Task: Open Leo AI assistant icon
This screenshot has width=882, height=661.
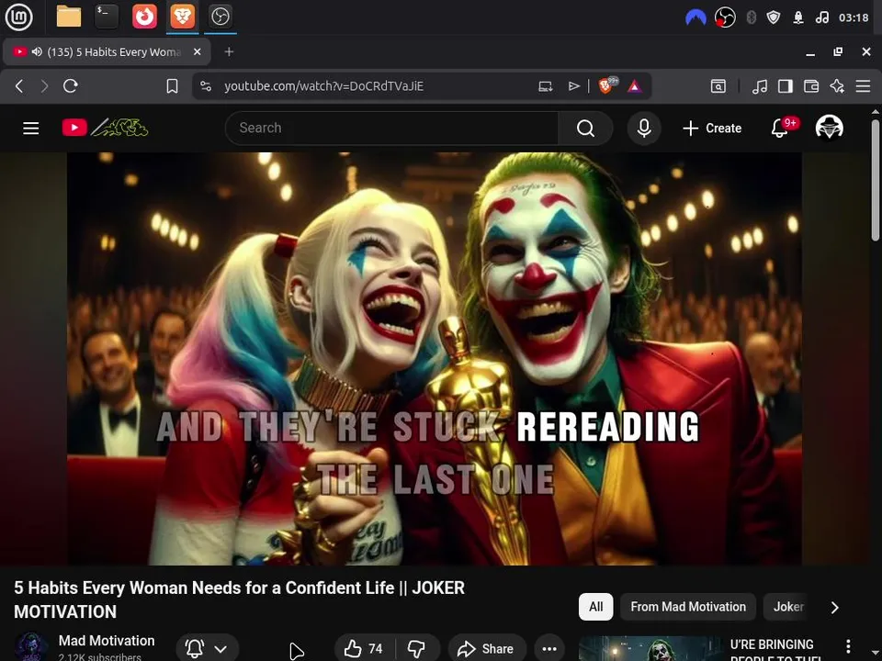Action: coord(837,86)
